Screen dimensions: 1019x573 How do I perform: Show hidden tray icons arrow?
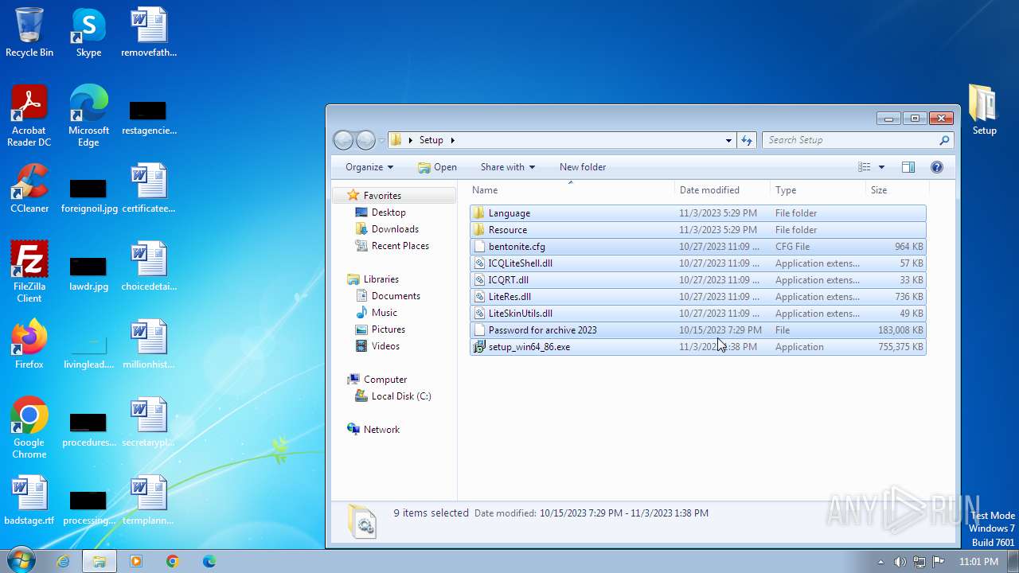(880, 562)
